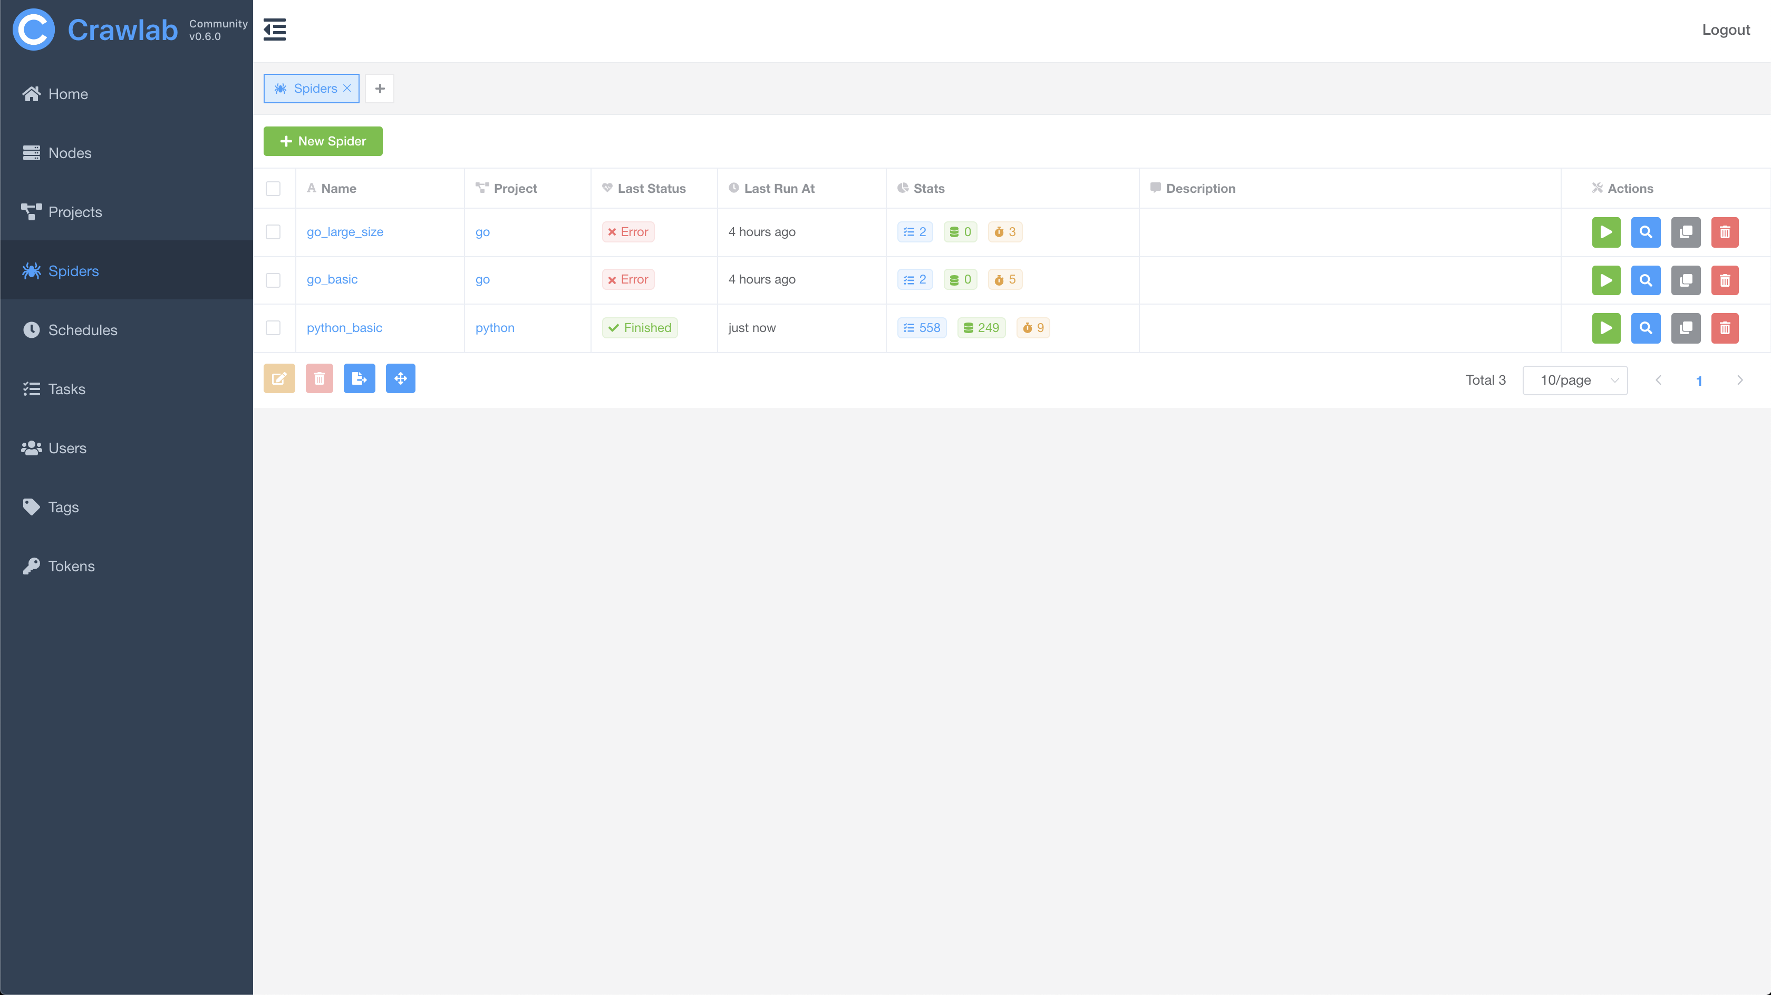Close the Spiders tab
This screenshot has width=1771, height=995.
347,89
